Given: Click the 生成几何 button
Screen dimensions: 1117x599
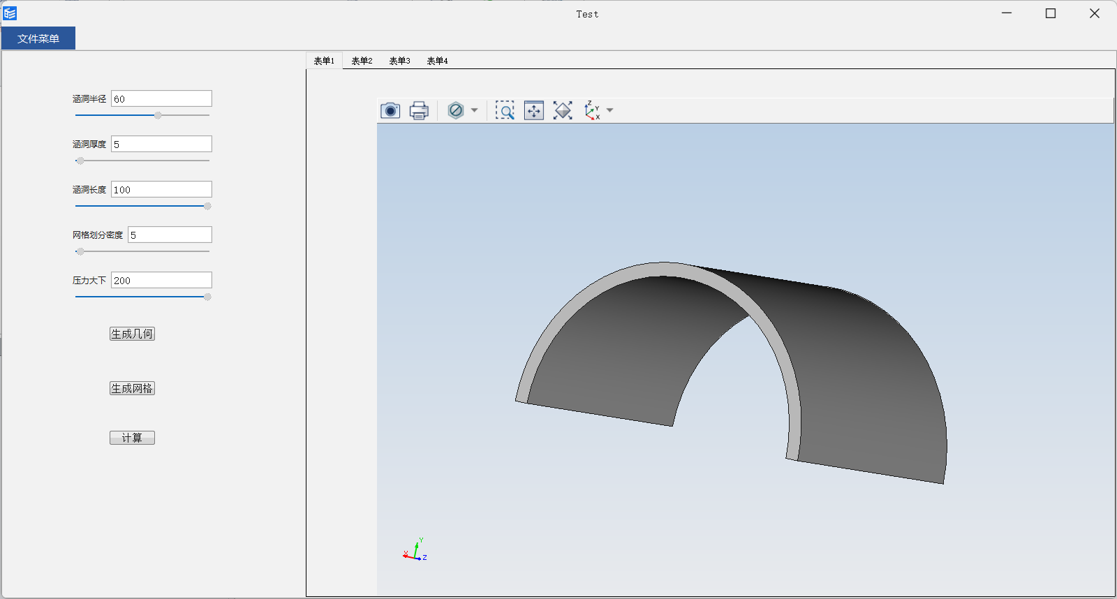Looking at the screenshot, I should [x=132, y=334].
